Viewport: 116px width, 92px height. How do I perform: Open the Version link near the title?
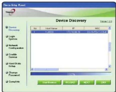pyautogui.click(x=106, y=21)
